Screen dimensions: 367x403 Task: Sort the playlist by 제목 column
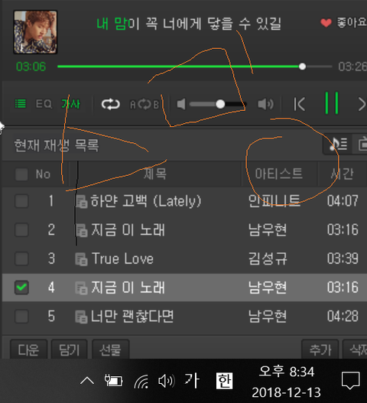pos(155,174)
